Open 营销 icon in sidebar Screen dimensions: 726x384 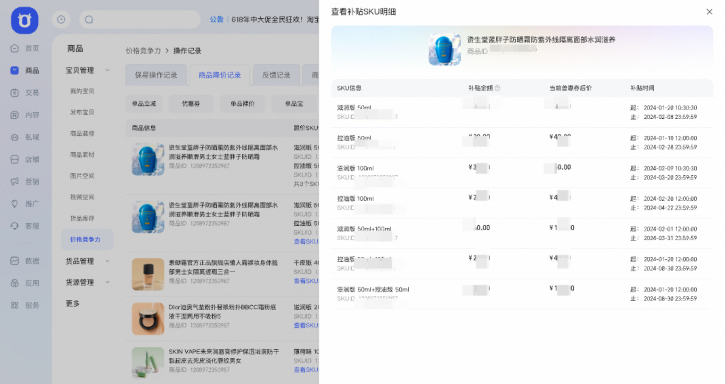pyautogui.click(x=14, y=182)
